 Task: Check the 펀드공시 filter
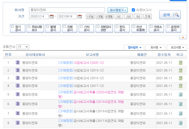point(117,27)
